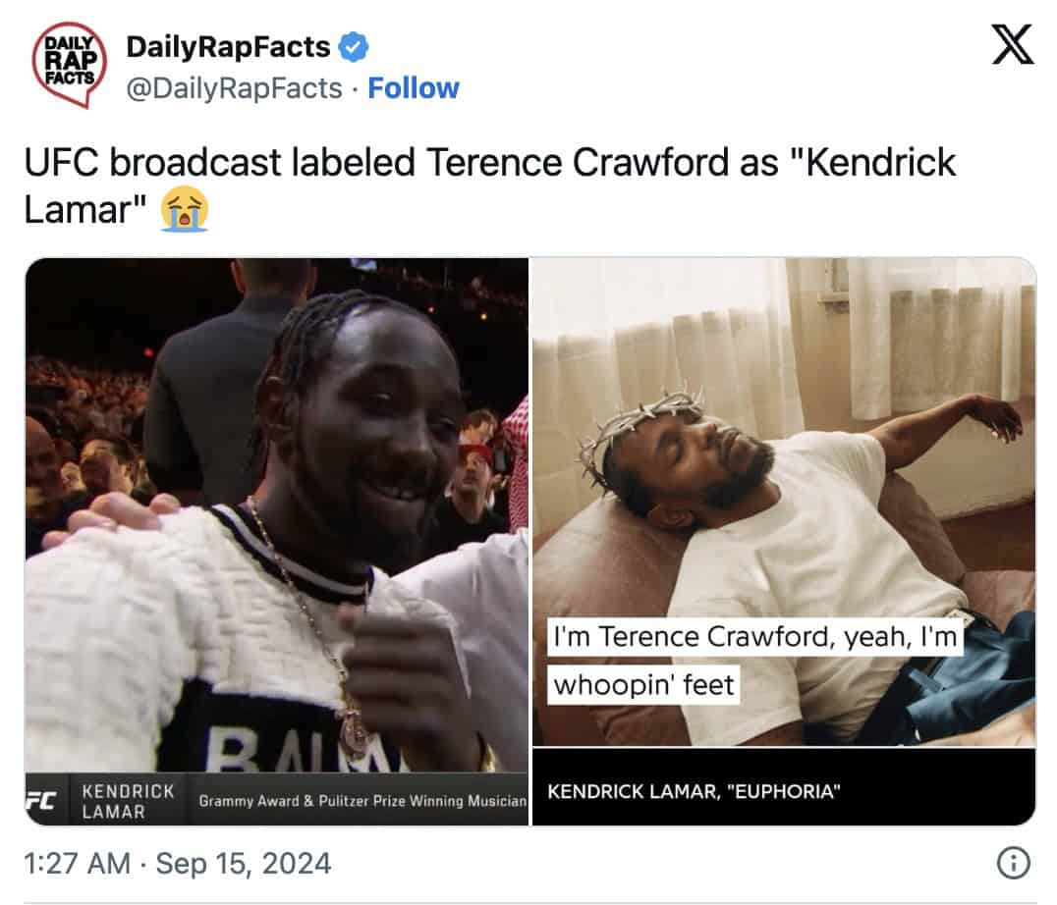Click the 'I'm Terence Crawford' lyric caption
The width and height of the screenshot is (1057, 905).
[x=755, y=636]
